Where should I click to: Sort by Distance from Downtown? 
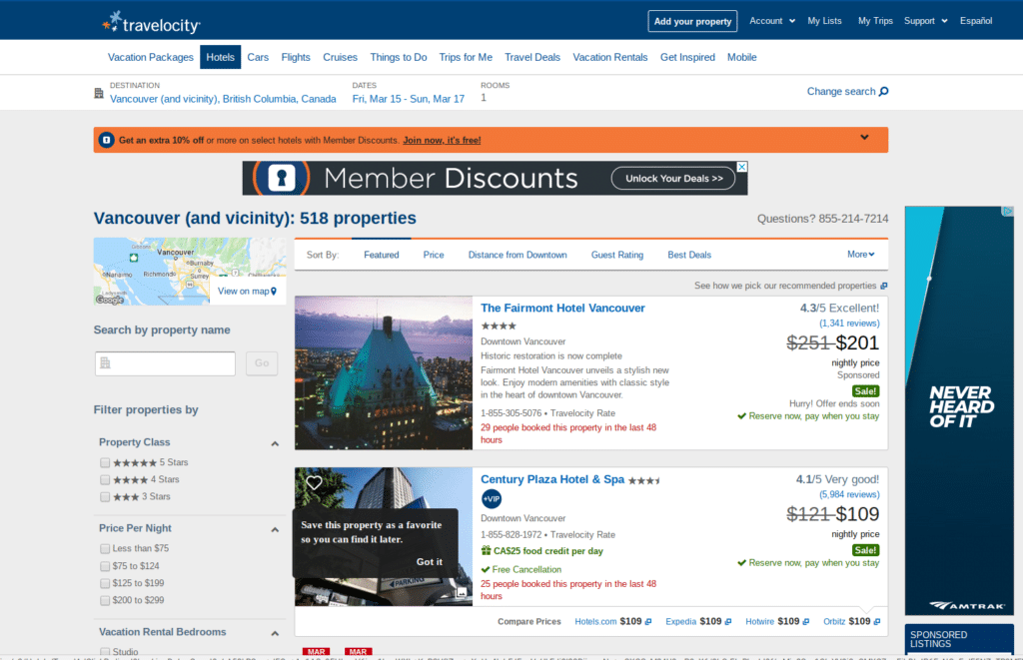[x=517, y=255]
